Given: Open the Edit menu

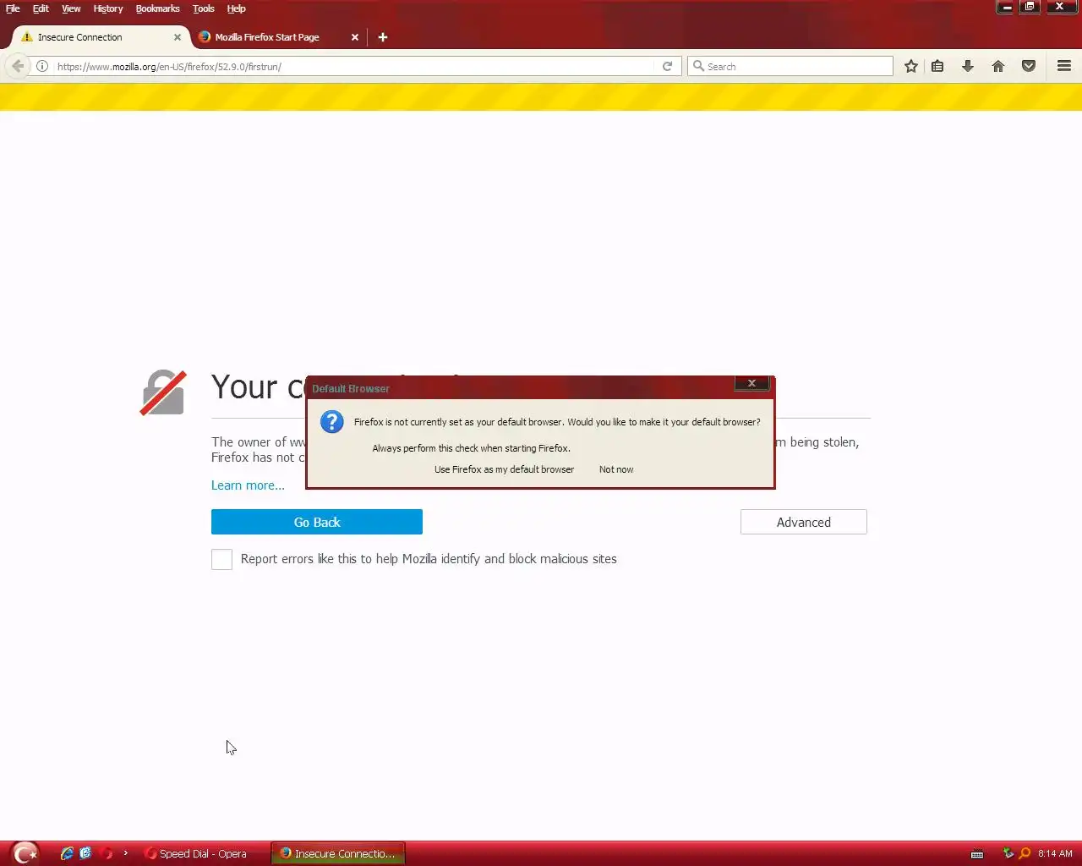Looking at the screenshot, I should (x=41, y=8).
